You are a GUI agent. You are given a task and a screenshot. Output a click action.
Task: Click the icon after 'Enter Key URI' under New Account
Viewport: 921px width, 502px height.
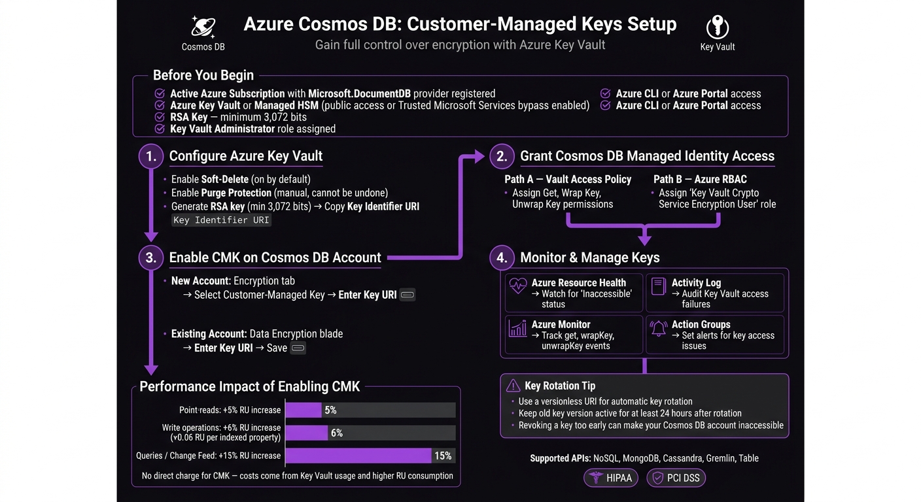[x=408, y=295]
